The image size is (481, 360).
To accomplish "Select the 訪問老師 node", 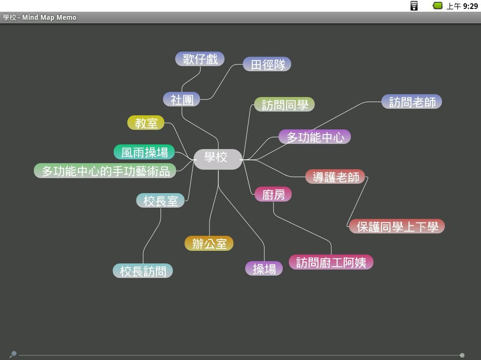I will pos(411,102).
